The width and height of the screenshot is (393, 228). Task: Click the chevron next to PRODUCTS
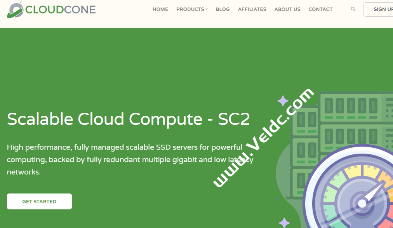(x=206, y=9)
